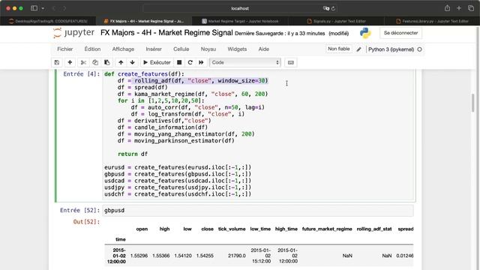This screenshot has width=480, height=270.
Task: Click the 'return df' code line
Action: (133, 154)
